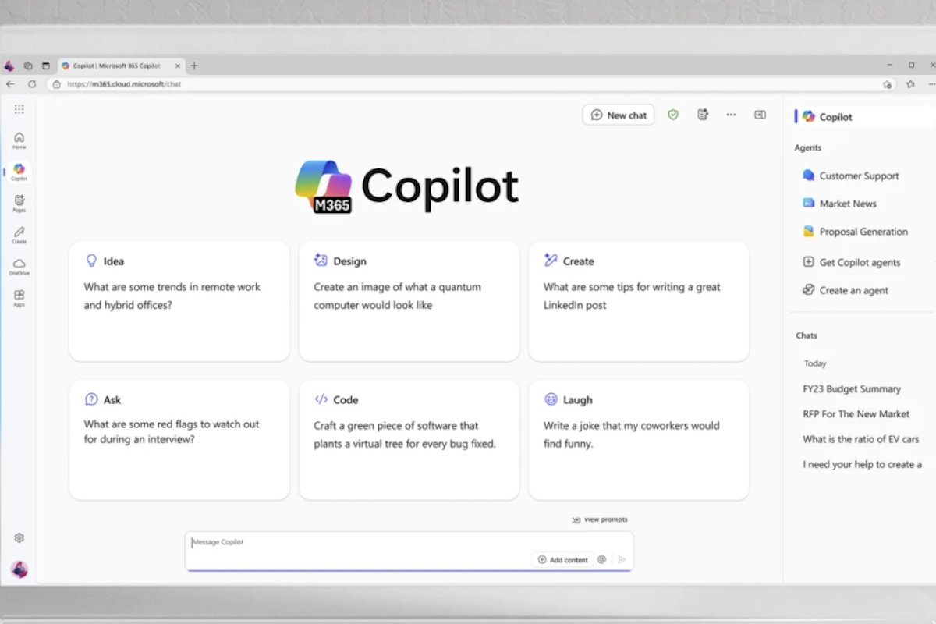Screen dimensions: 936x624
Task: Open the more options ellipsis menu
Action: click(x=731, y=115)
